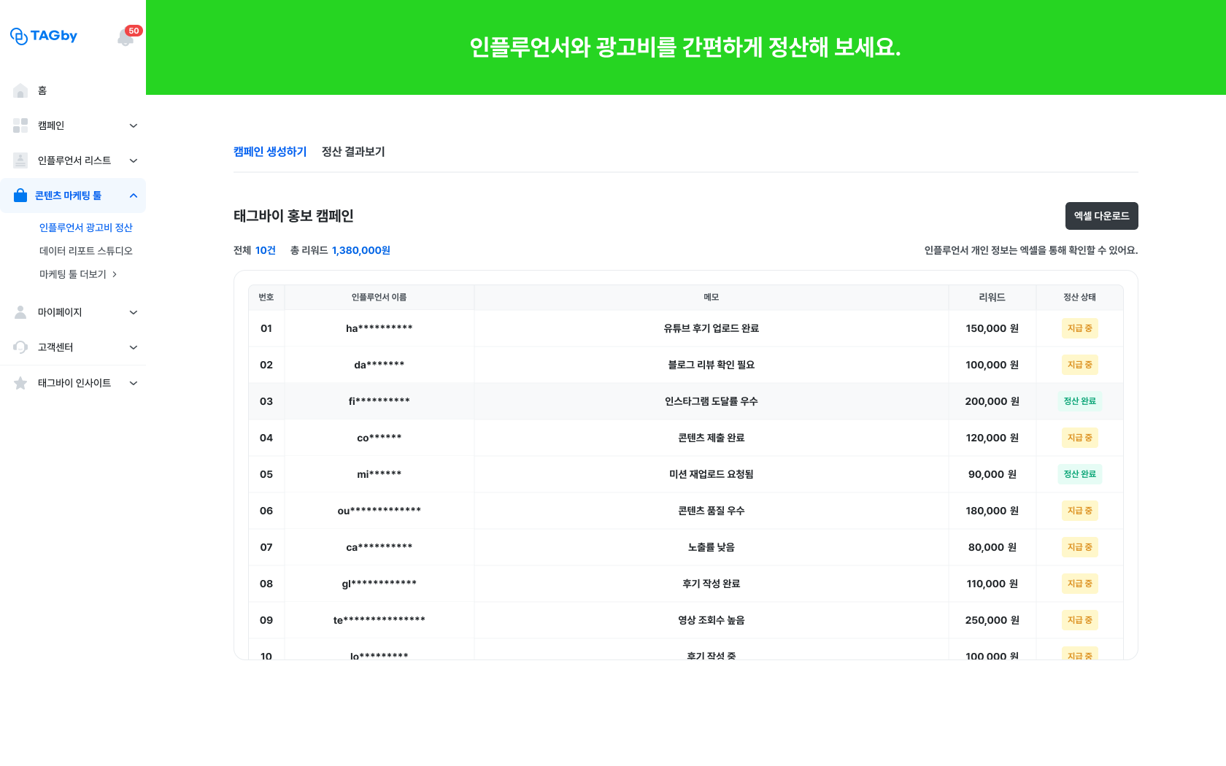Image resolution: width=1226 pixels, height=766 pixels.
Task: Click 정산 완료 status for row 03
Action: tap(1080, 401)
